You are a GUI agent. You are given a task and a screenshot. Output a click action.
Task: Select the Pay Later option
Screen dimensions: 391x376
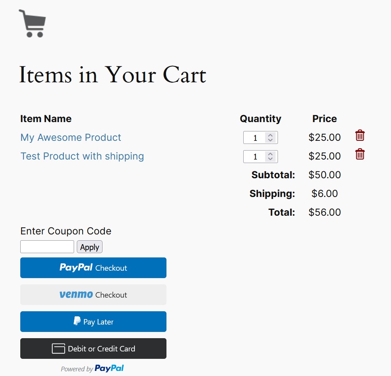(93, 321)
